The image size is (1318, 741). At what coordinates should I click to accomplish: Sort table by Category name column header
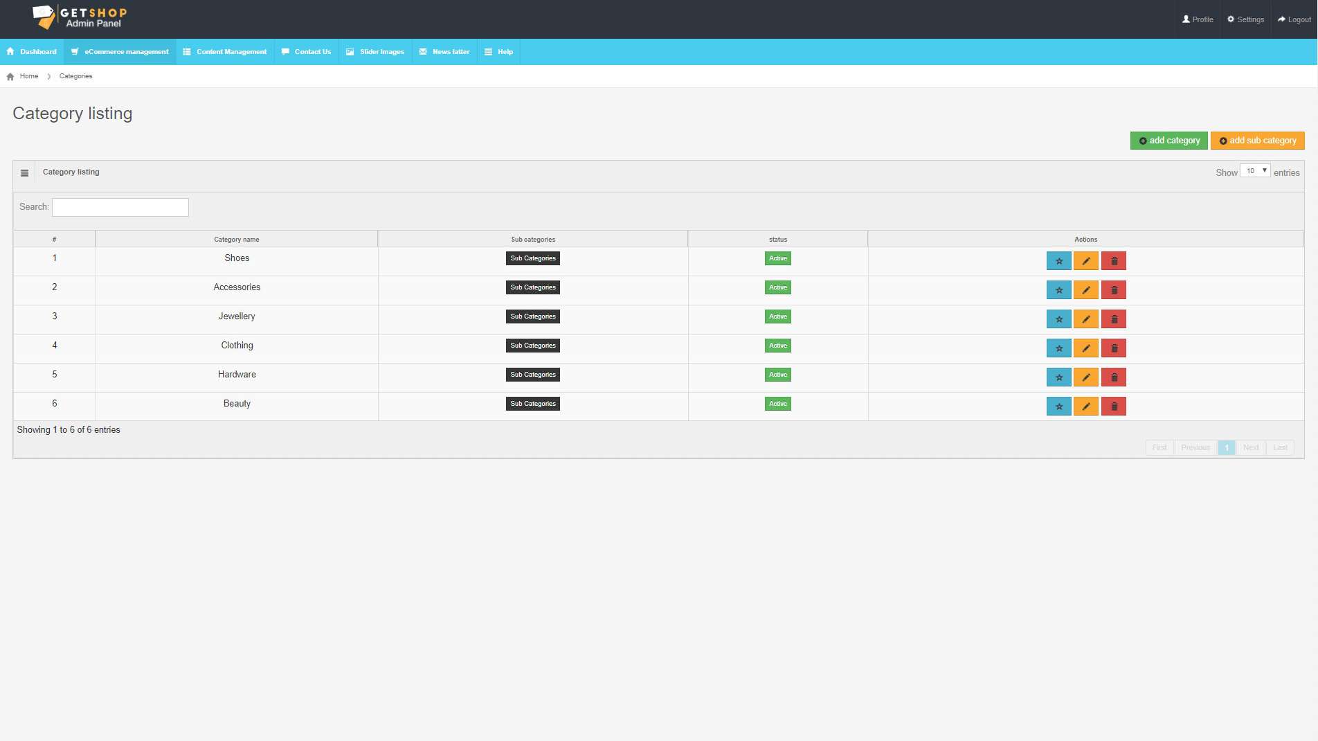(236, 240)
